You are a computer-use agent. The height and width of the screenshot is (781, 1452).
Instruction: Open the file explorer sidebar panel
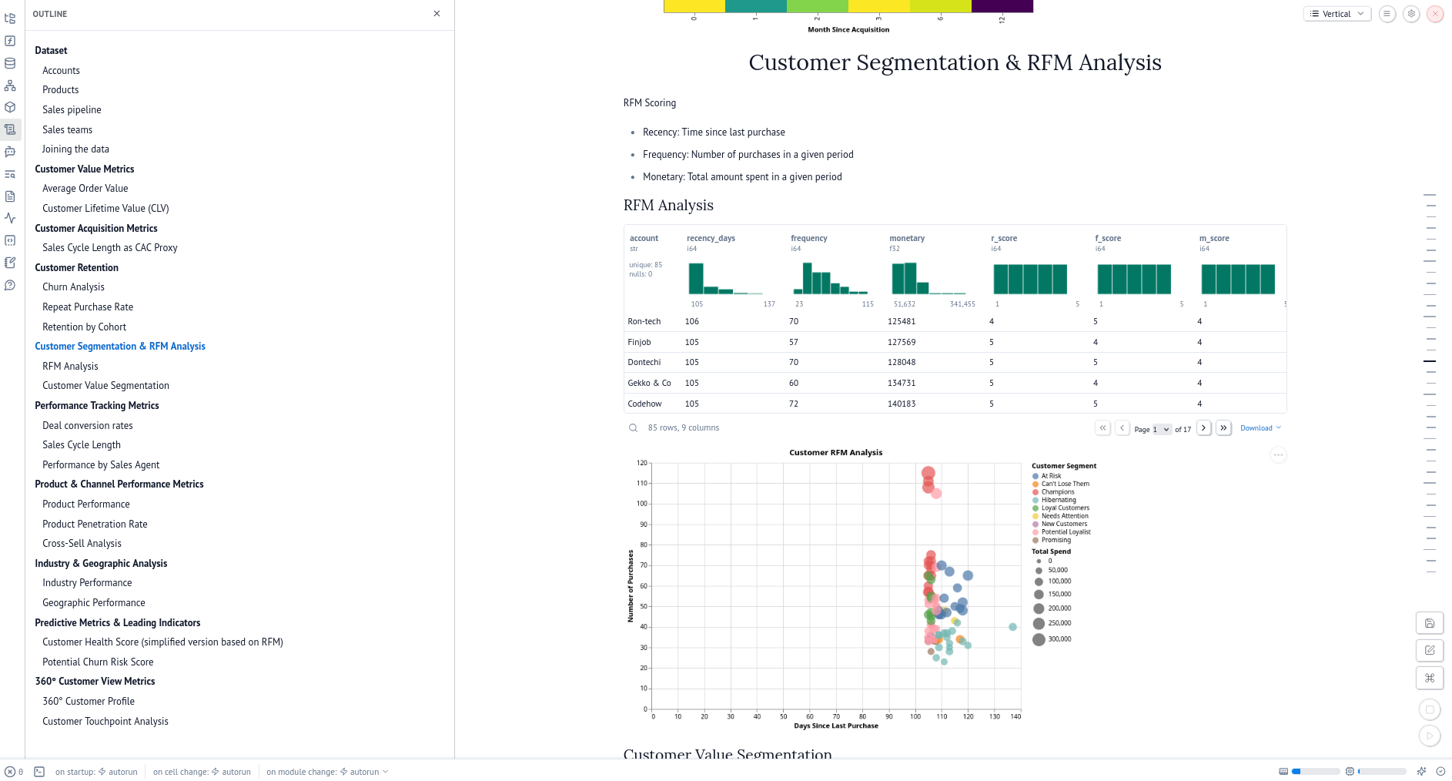coord(10,18)
